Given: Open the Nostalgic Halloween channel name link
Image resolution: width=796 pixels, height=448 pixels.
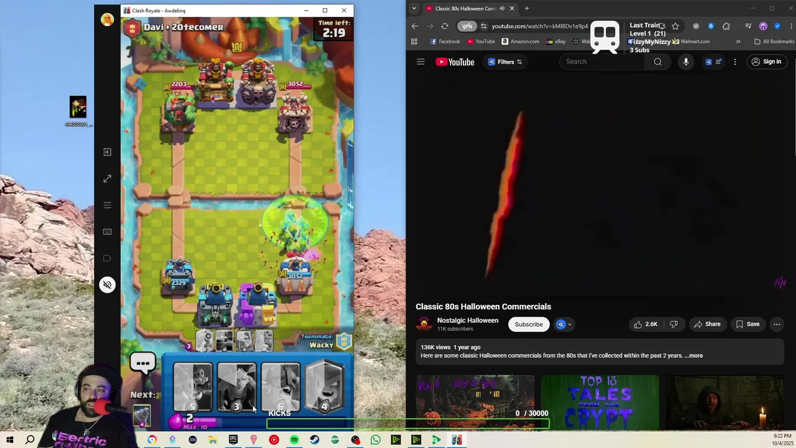Looking at the screenshot, I should (x=468, y=320).
